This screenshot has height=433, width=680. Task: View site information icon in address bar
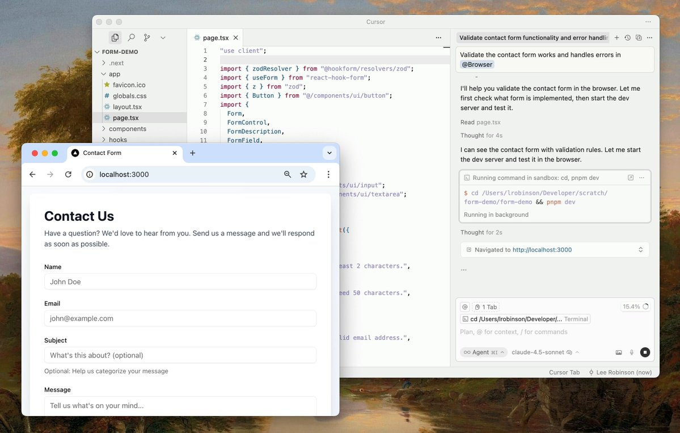coord(90,174)
